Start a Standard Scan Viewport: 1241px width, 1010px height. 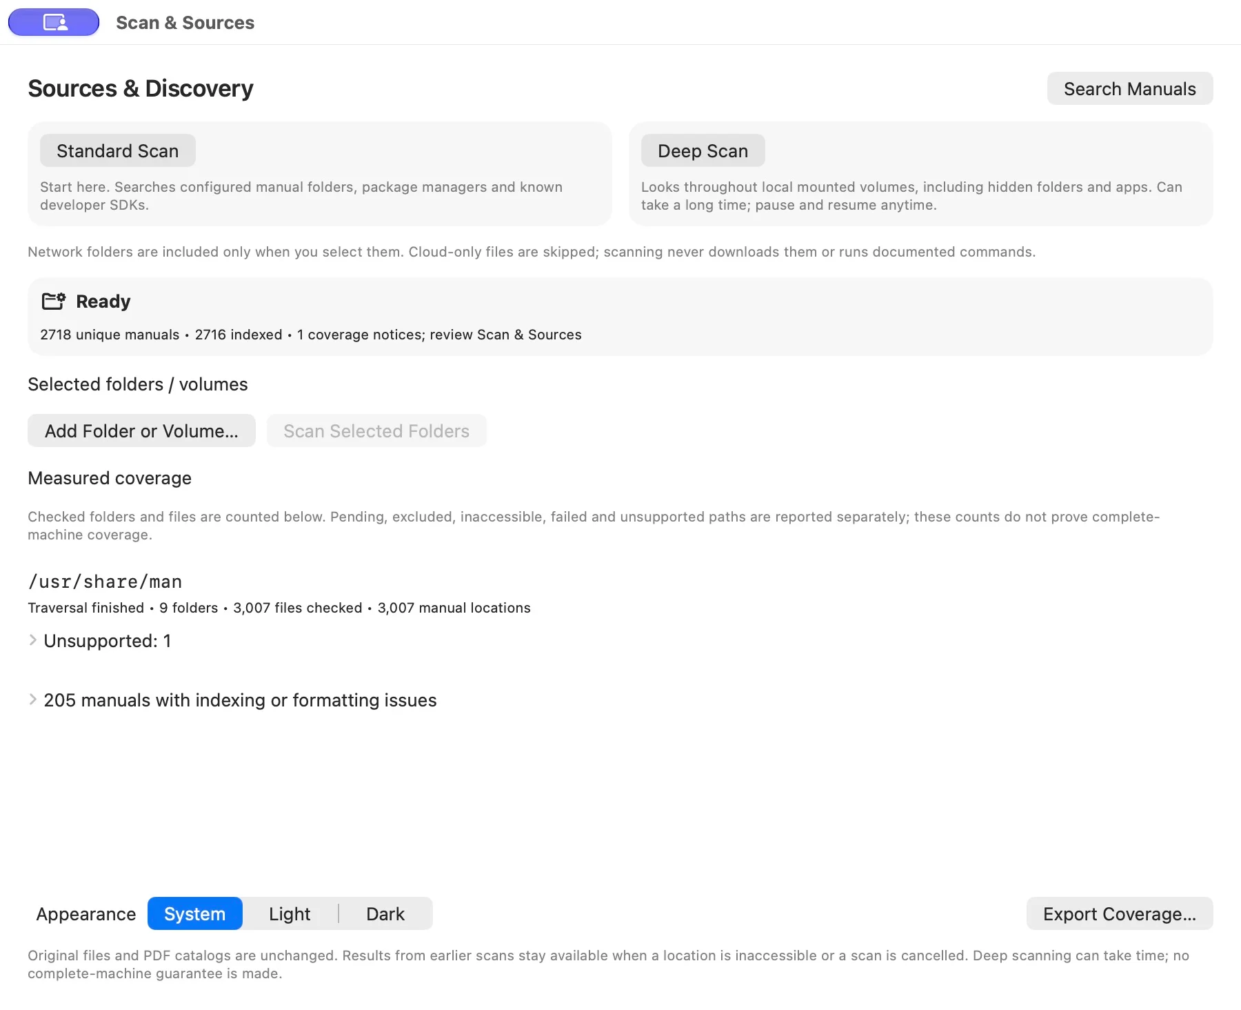(x=118, y=150)
